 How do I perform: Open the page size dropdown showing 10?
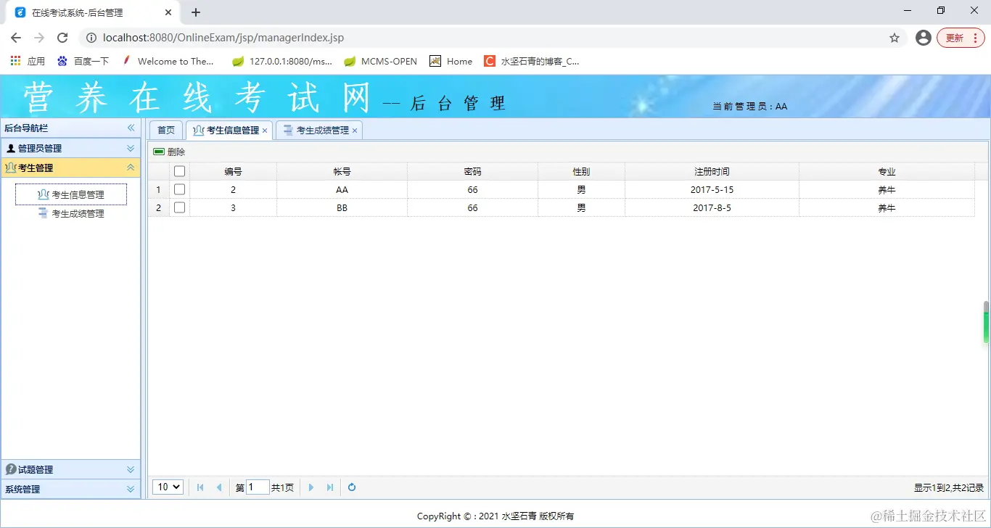pyautogui.click(x=167, y=487)
